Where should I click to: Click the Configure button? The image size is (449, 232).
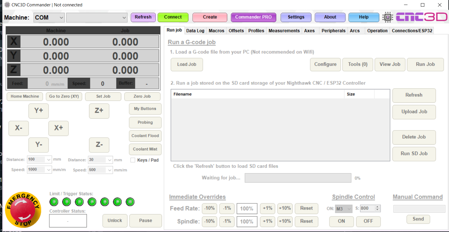tap(325, 65)
